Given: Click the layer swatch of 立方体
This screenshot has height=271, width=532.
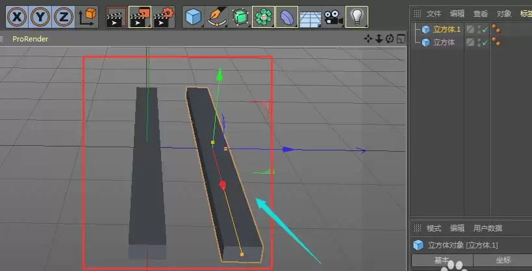Looking at the screenshot, I should (x=470, y=42).
